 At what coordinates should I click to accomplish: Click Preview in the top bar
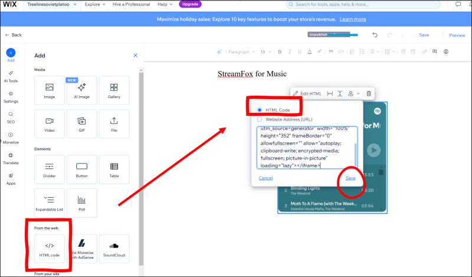point(457,35)
